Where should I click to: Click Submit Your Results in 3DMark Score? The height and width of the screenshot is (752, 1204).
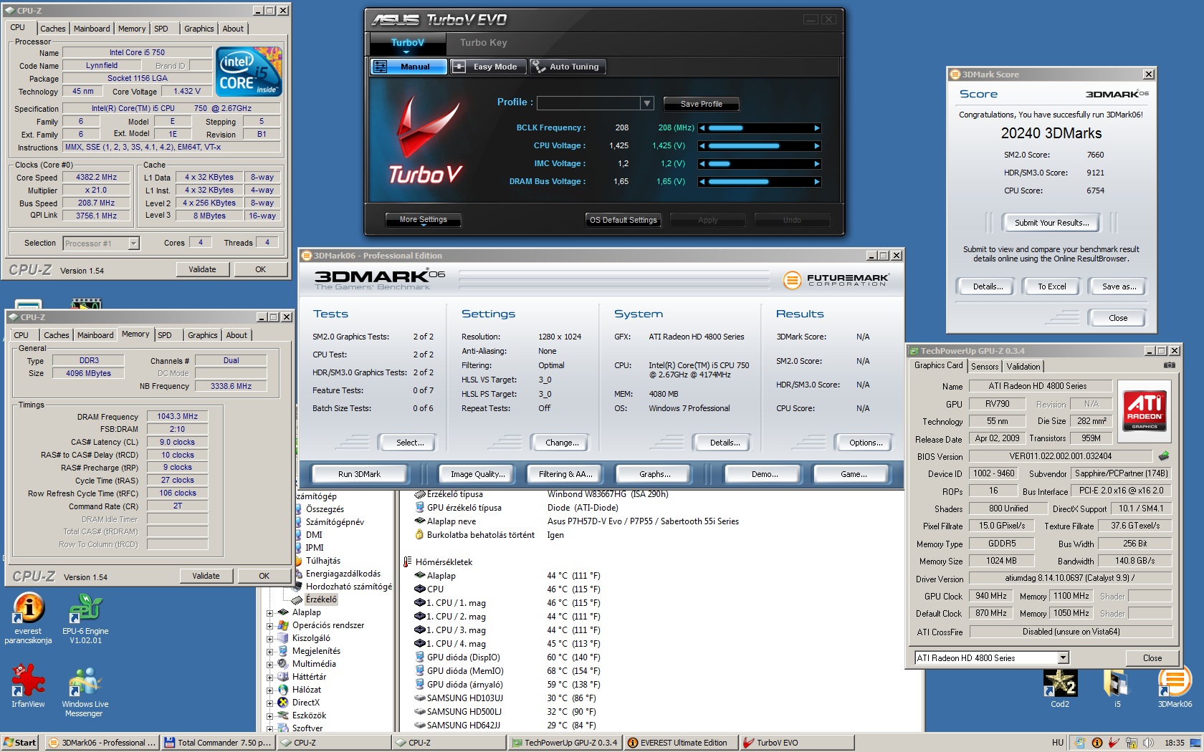click(x=1051, y=223)
